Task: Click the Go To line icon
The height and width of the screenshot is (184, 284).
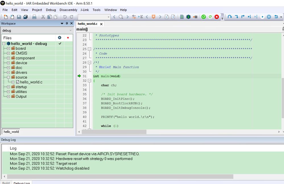Action: pyautogui.click(x=140, y=17)
